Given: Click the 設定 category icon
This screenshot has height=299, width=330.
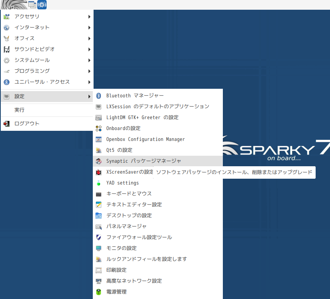Looking at the screenshot, I should point(7,97).
